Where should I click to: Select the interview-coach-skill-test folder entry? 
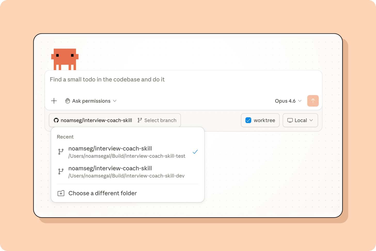[x=128, y=152]
